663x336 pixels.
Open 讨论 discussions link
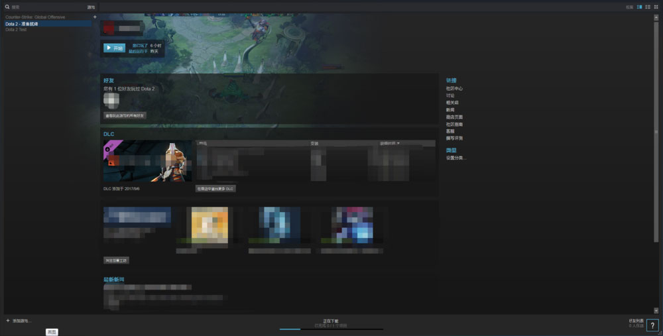(450, 95)
